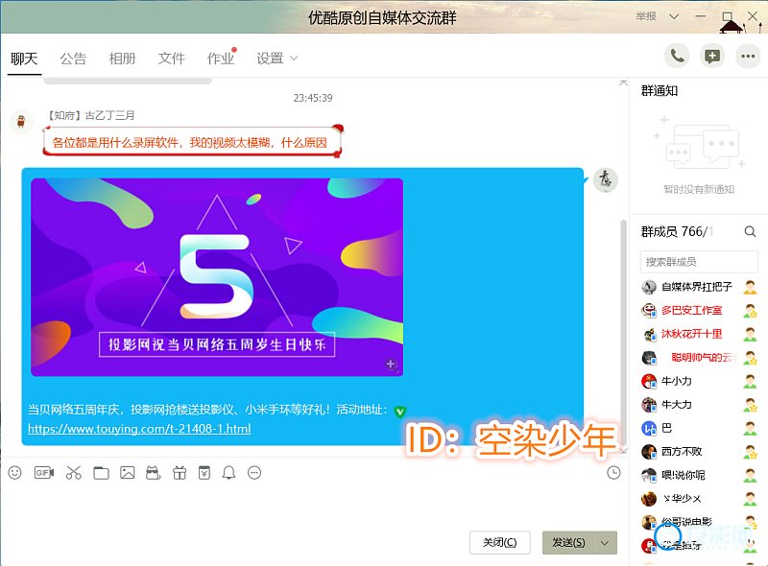Screen dimensions: 768x566
Task: Click the red-framed message about 录屏软件
Action: pyautogui.click(x=191, y=142)
